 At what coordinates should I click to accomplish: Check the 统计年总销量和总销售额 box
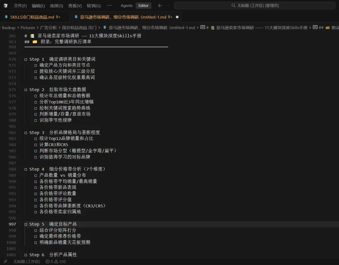pyautogui.click(x=36, y=96)
